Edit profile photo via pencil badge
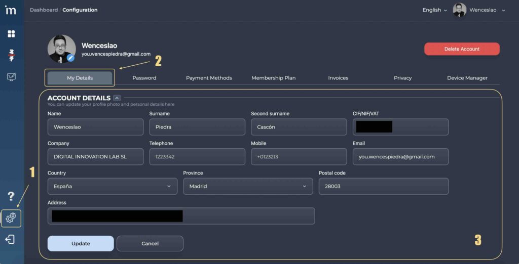 click(71, 58)
